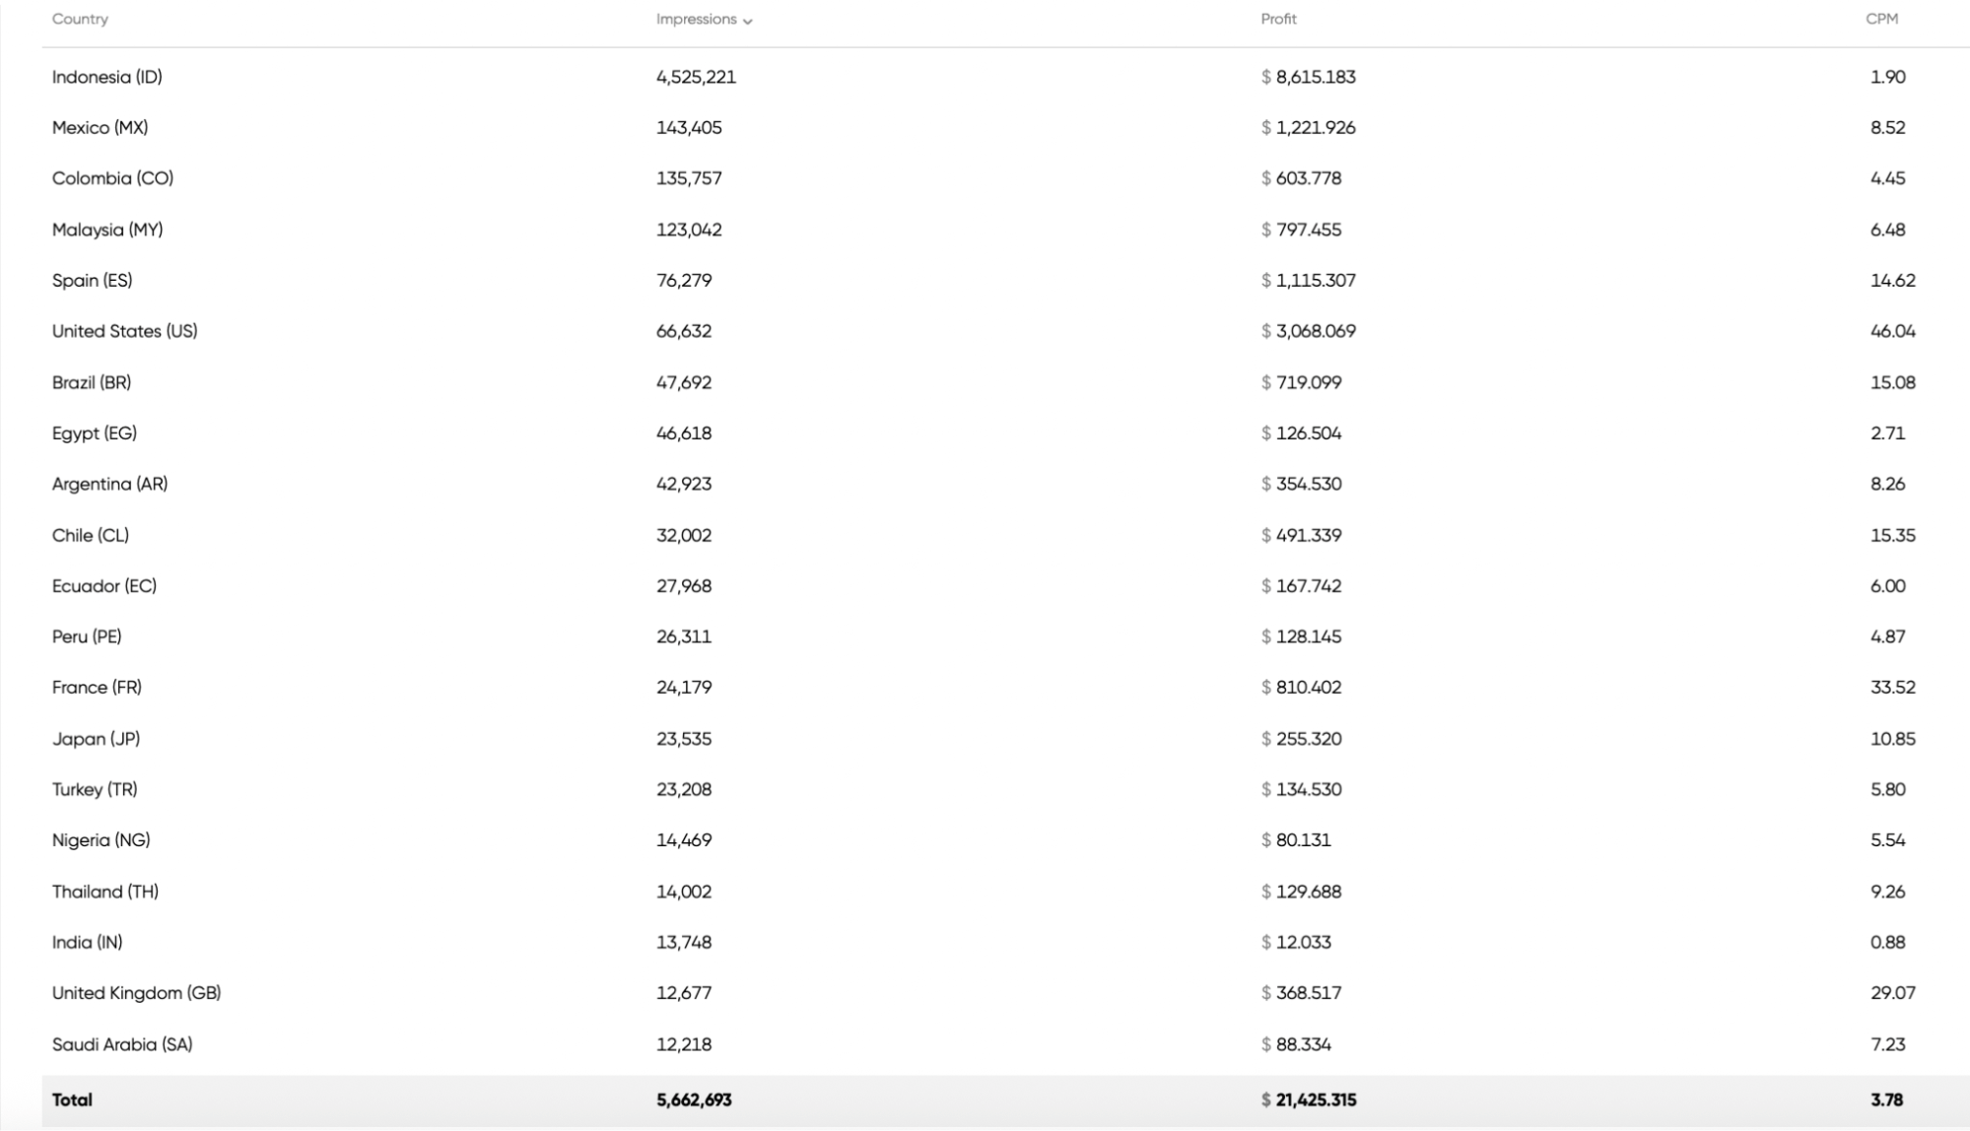
Task: Click the Total row label
Action: (x=72, y=1099)
